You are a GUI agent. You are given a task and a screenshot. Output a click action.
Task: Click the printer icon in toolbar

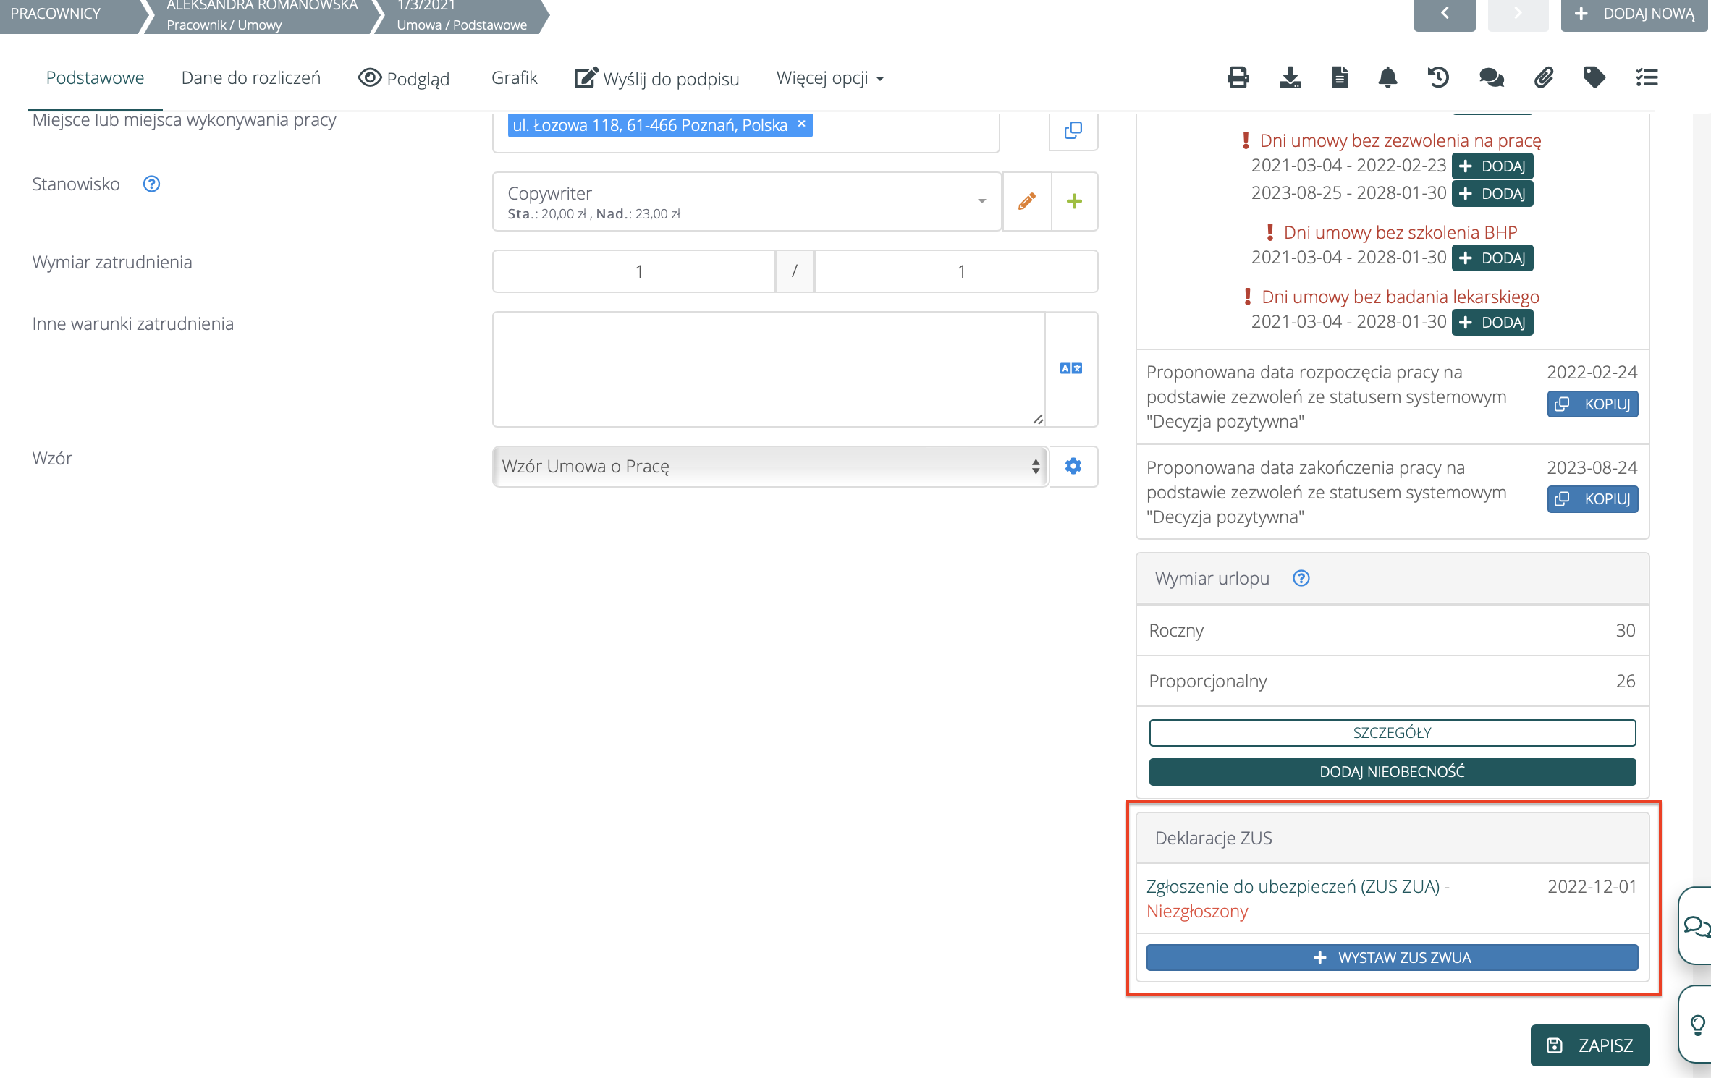click(x=1238, y=77)
